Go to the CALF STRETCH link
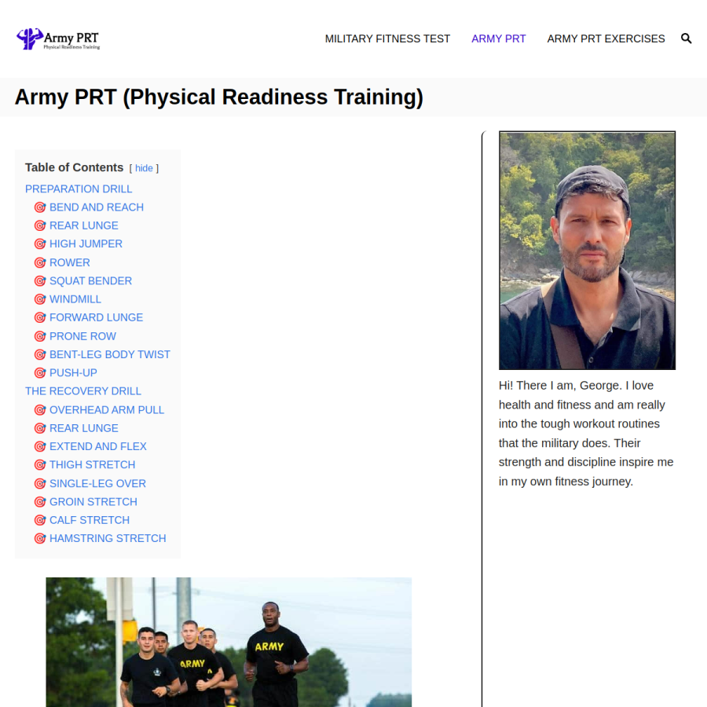 click(x=90, y=520)
